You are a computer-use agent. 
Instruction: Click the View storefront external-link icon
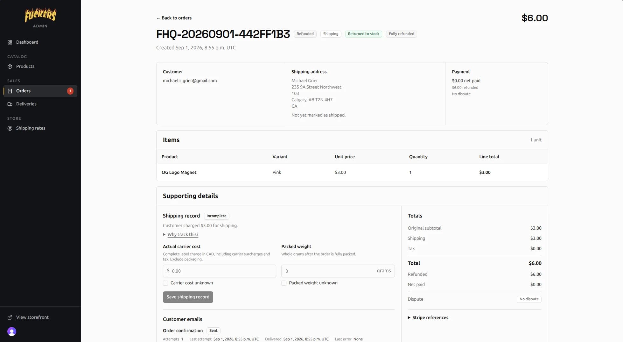point(10,317)
